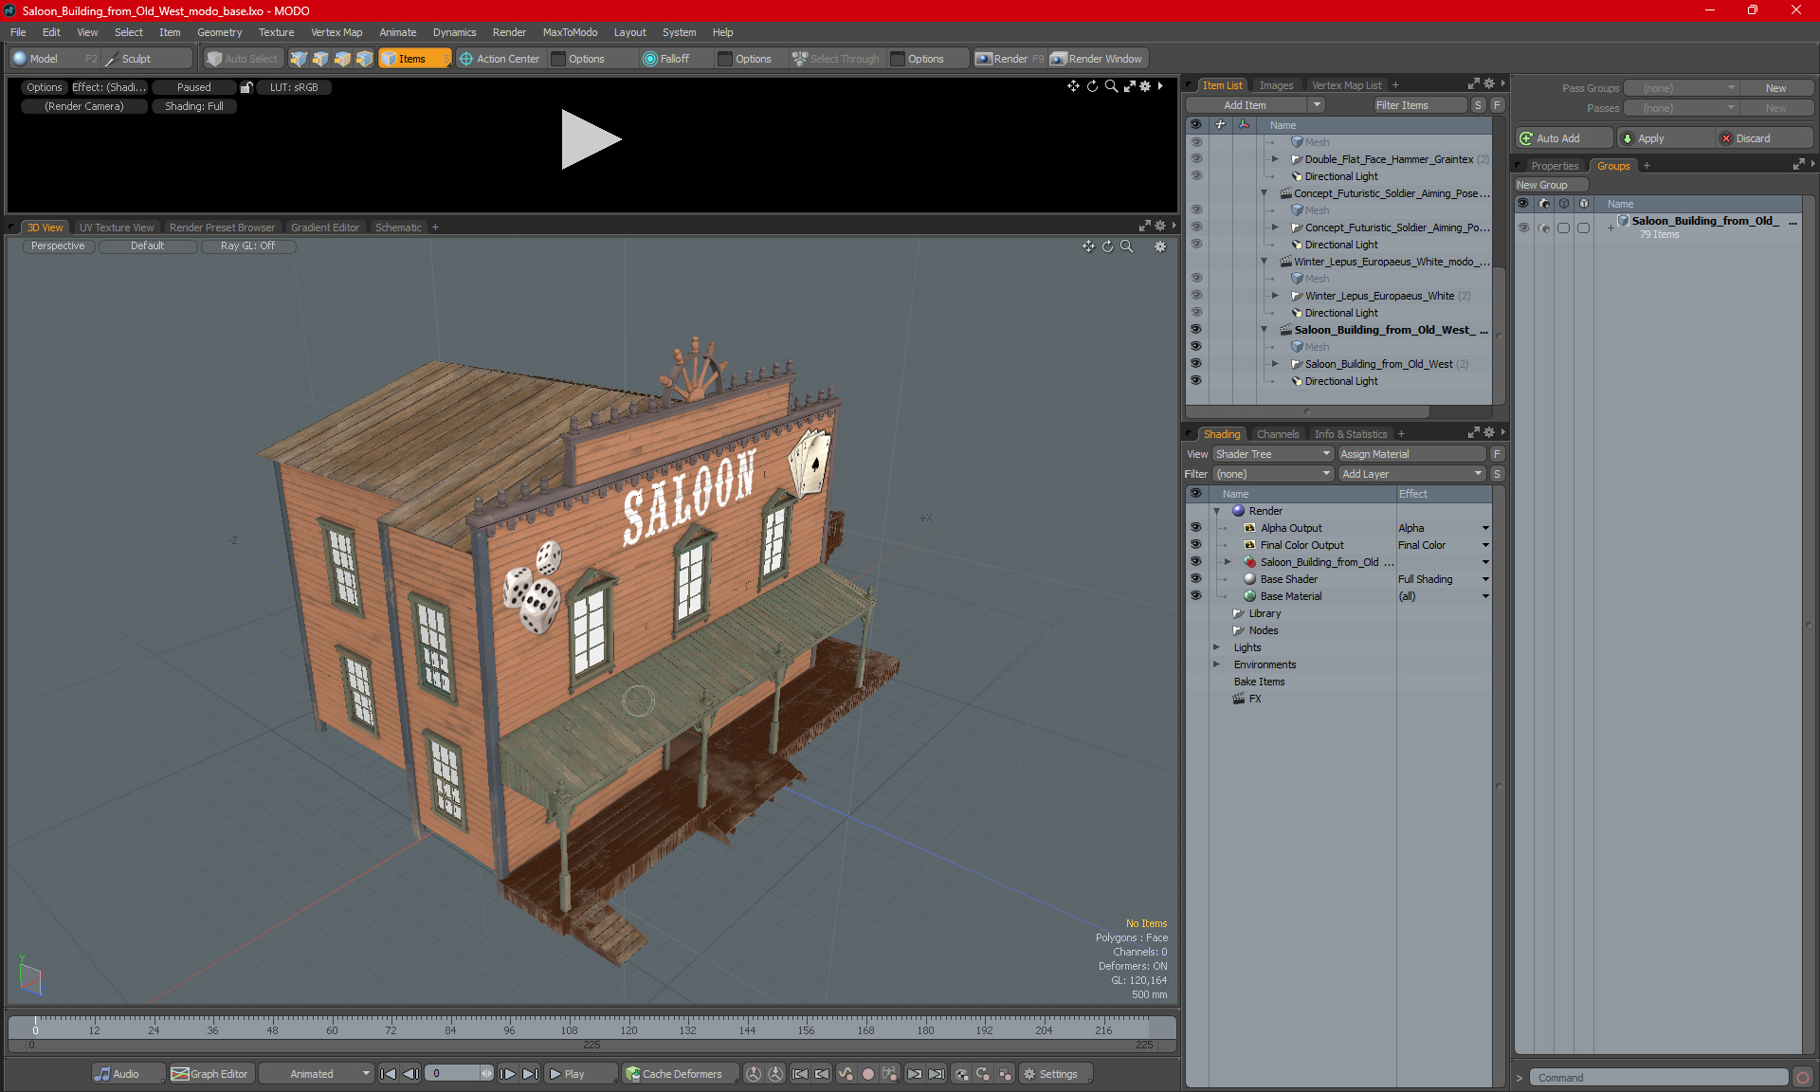Select Materials selection mode icon

[364, 59]
